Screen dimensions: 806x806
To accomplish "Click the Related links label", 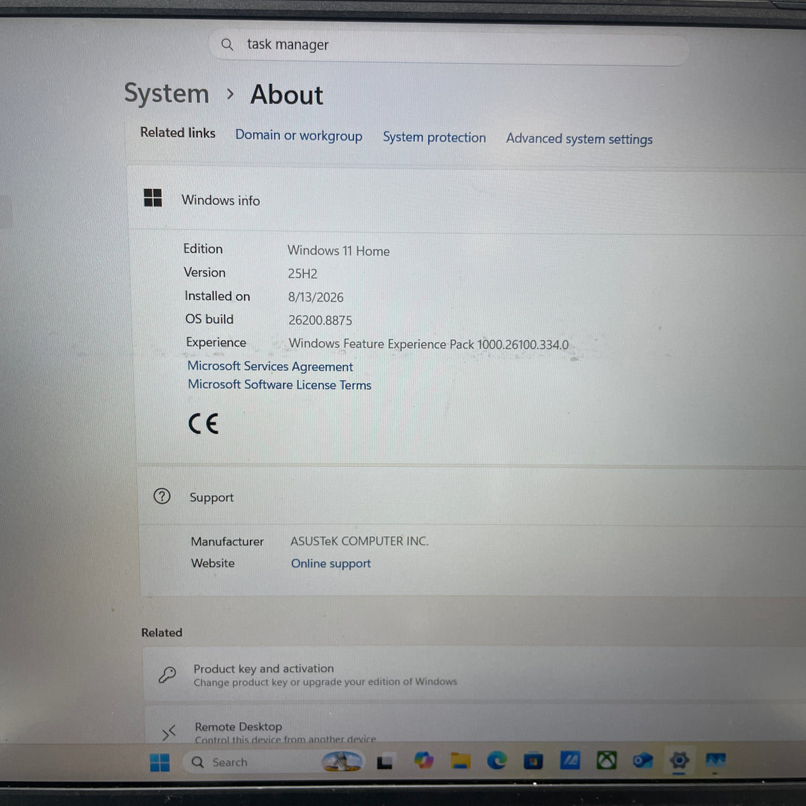I will [x=177, y=133].
